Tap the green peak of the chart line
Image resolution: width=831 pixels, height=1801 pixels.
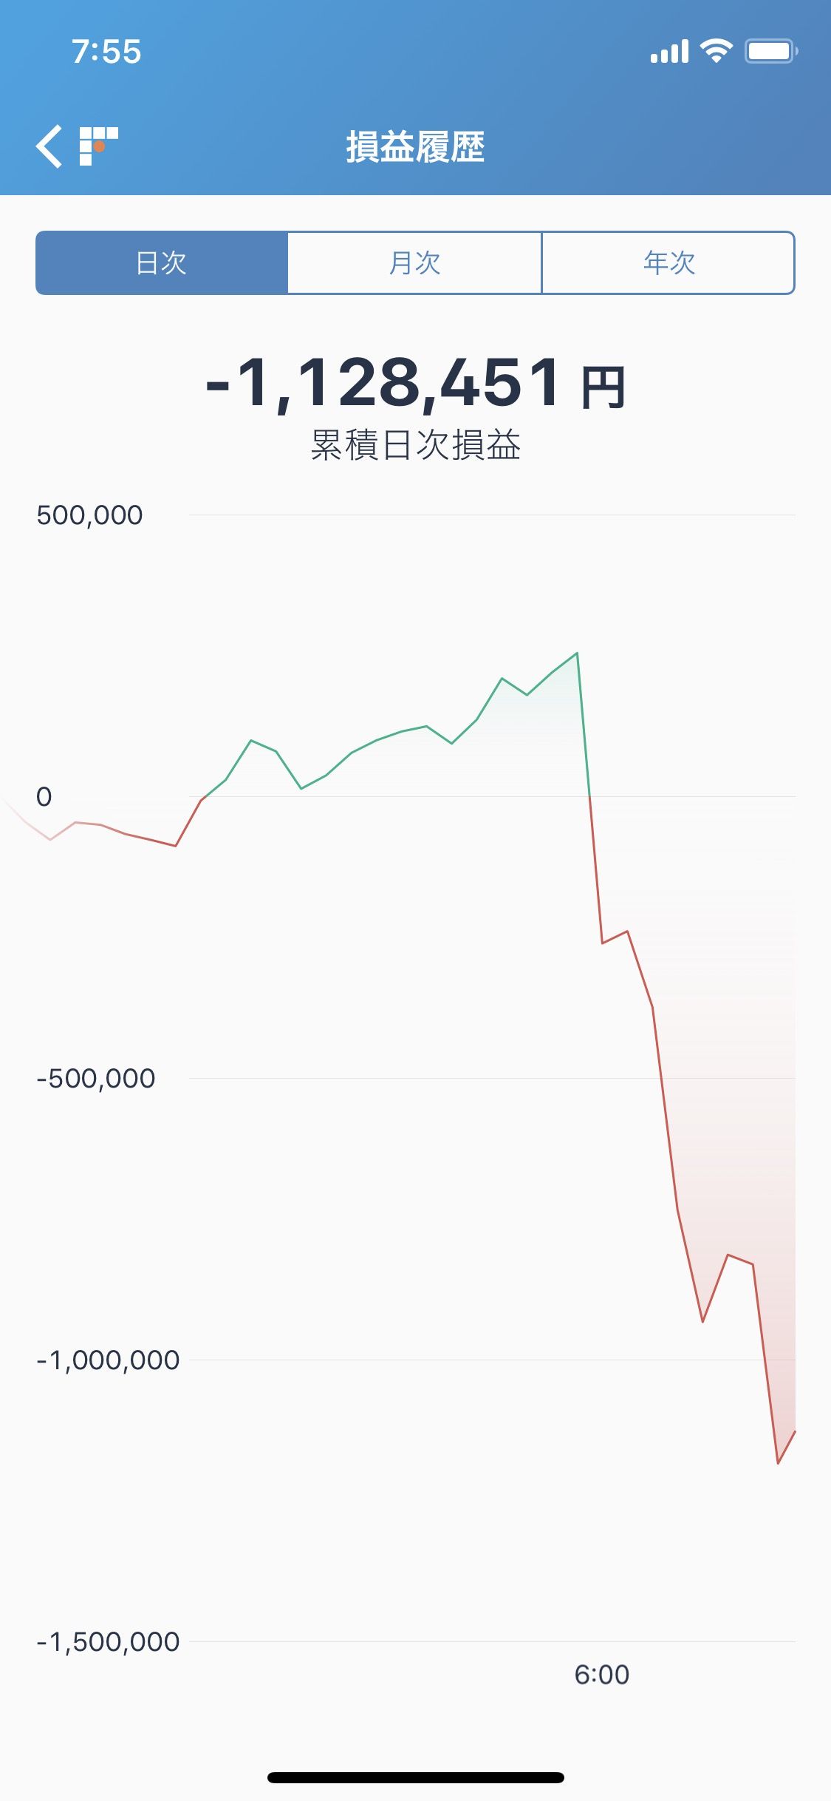tap(577, 654)
